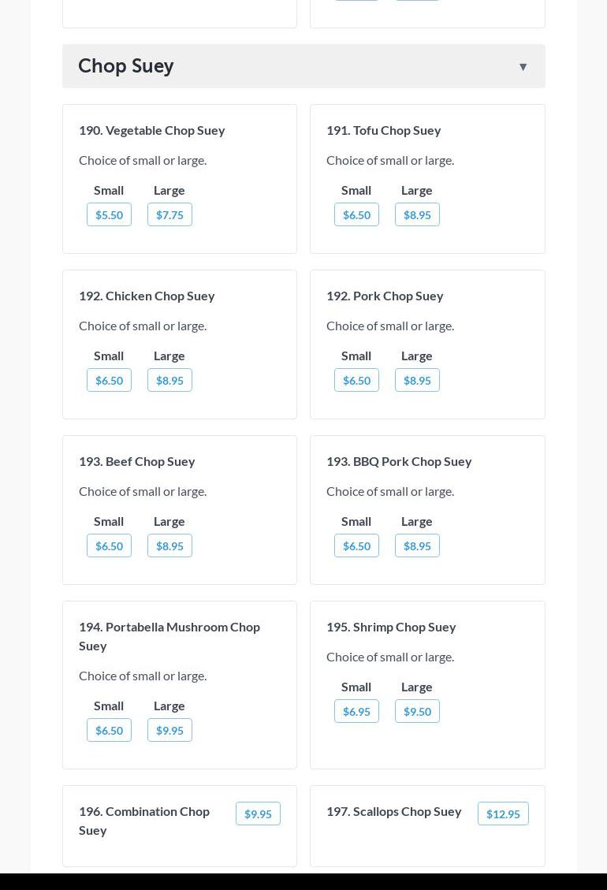Collapse the Chop Suey section arrow
The height and width of the screenshot is (890, 607).
(x=523, y=67)
